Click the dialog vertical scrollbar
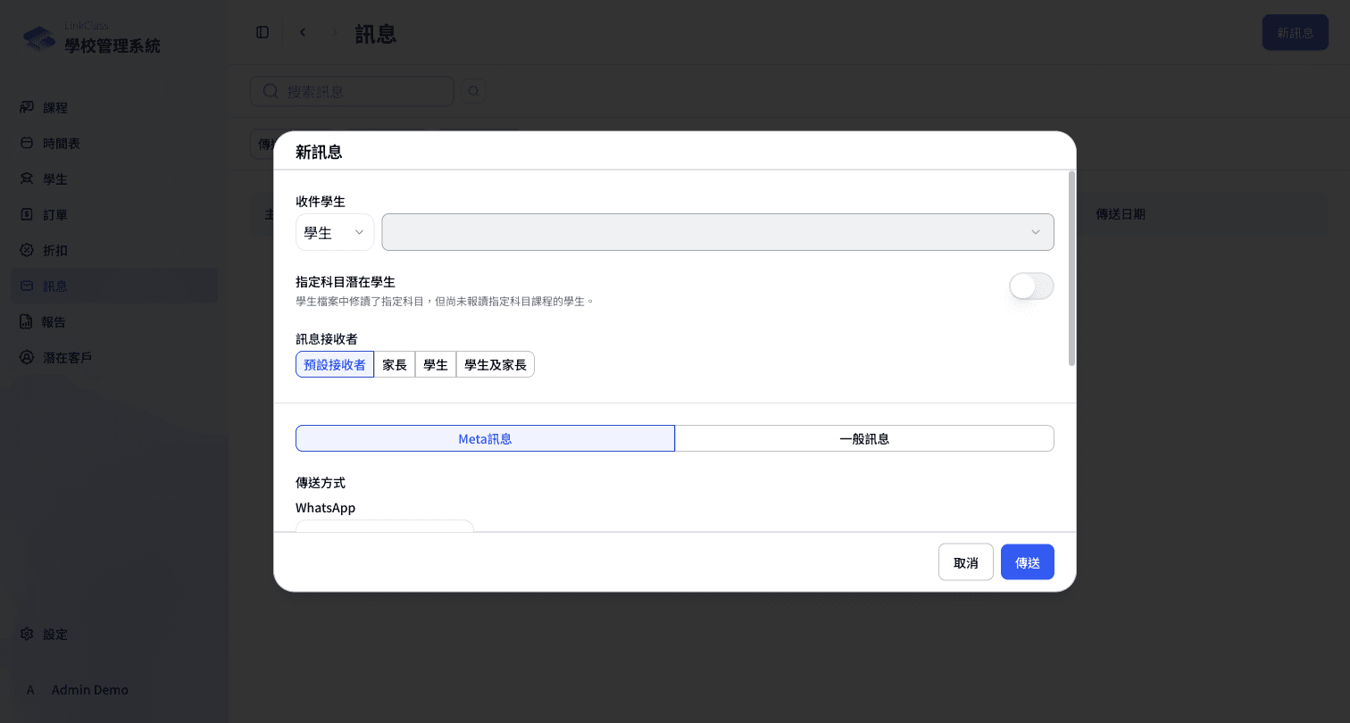This screenshot has width=1350, height=723. tap(1072, 268)
